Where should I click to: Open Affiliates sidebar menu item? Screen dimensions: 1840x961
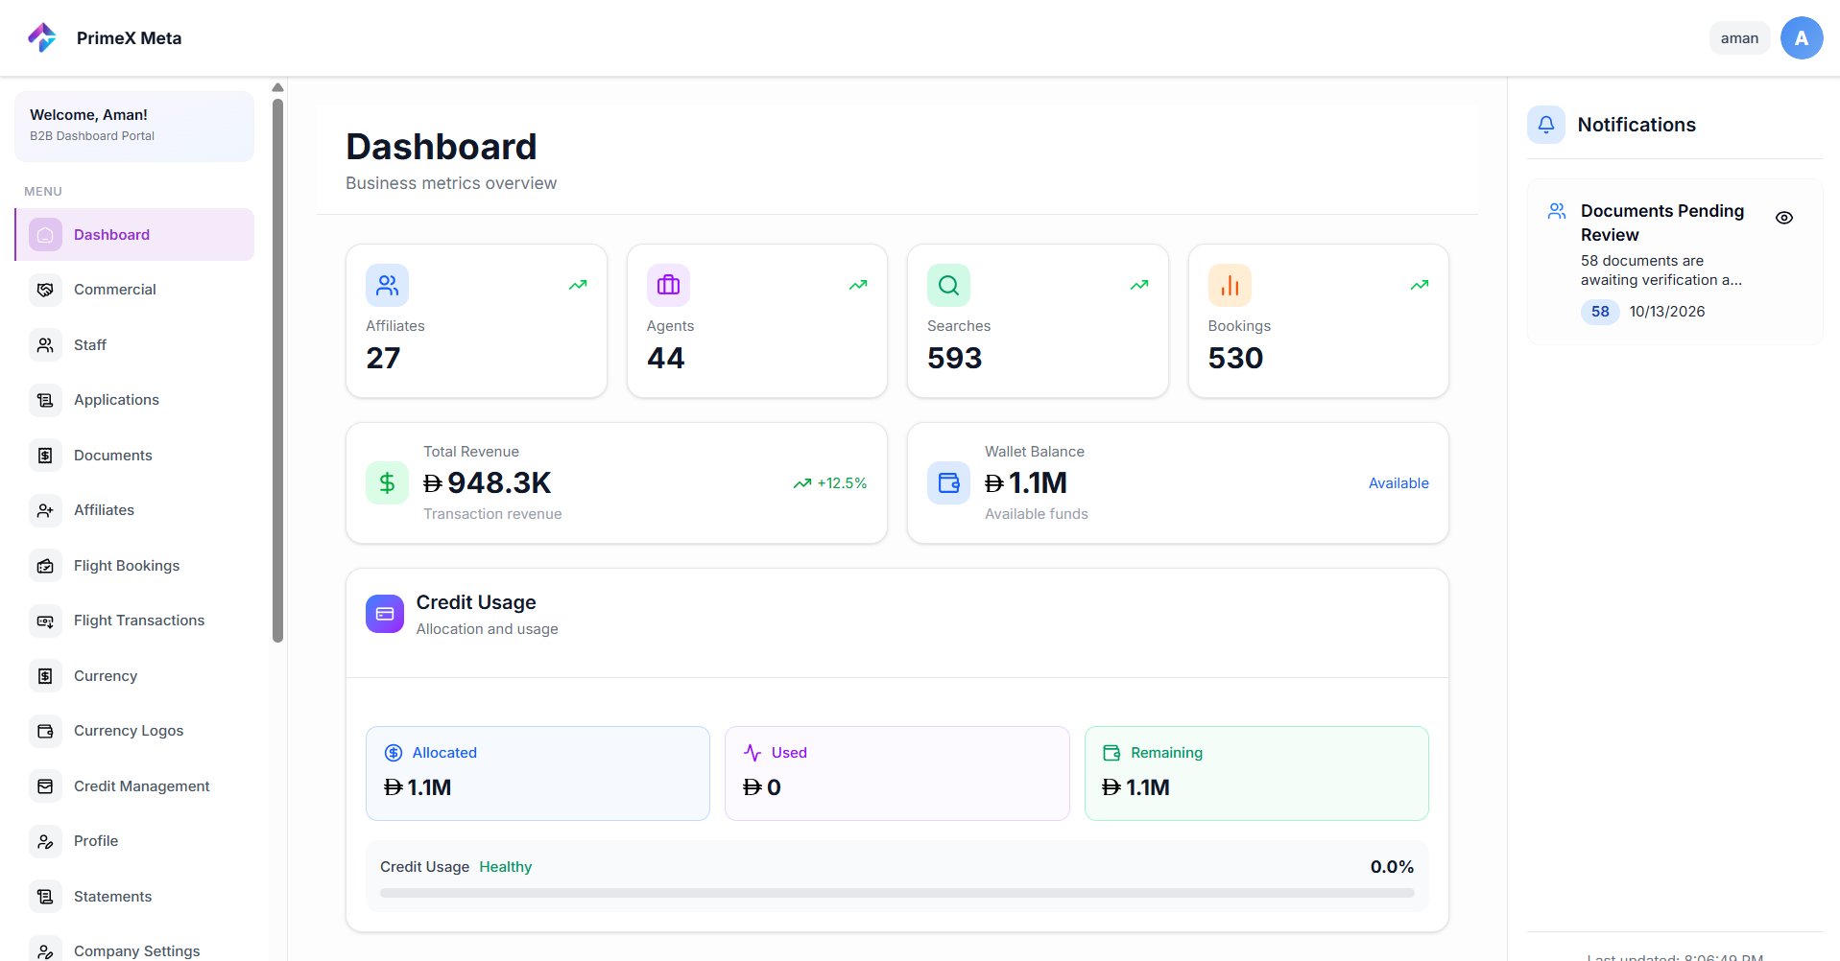coord(134,510)
